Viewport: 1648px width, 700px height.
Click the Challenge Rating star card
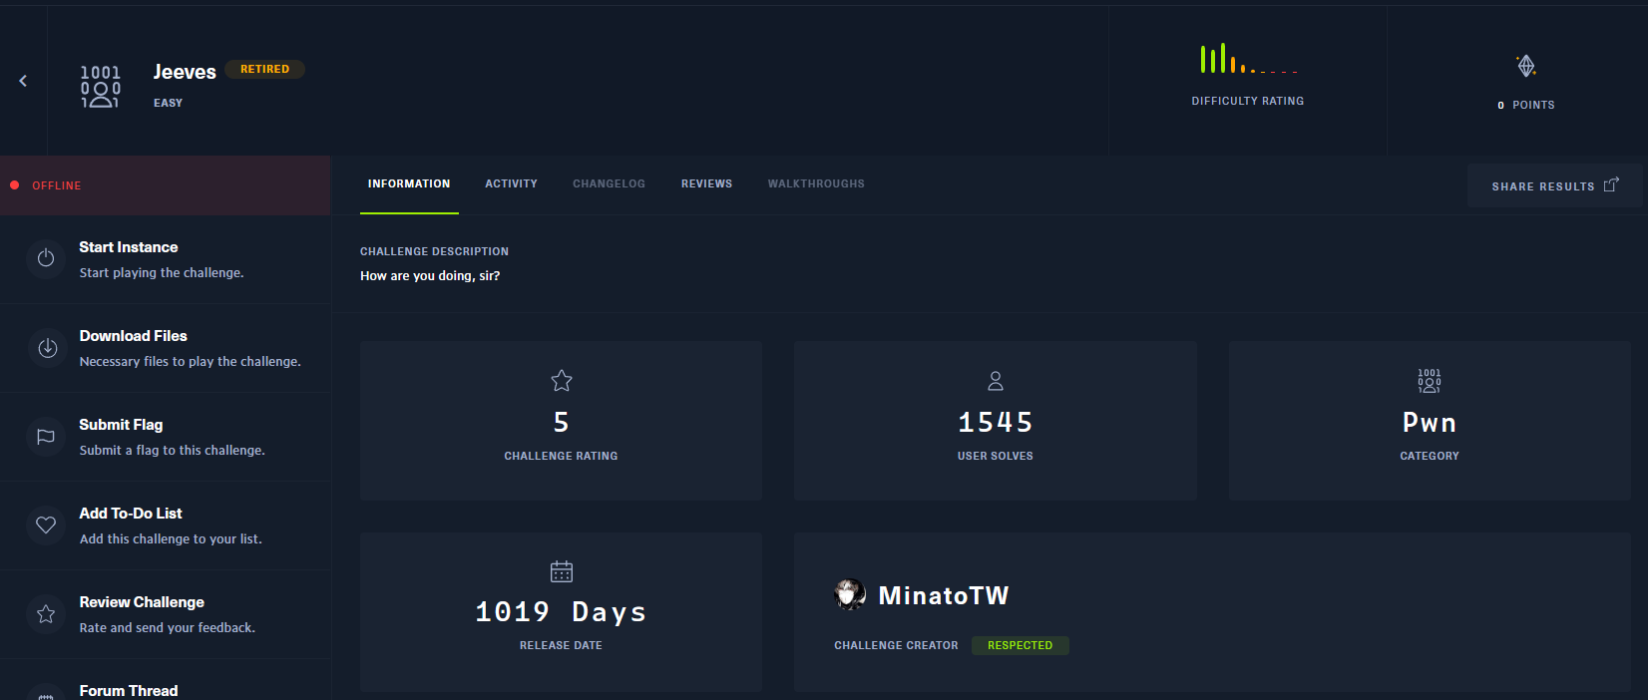[561, 420]
